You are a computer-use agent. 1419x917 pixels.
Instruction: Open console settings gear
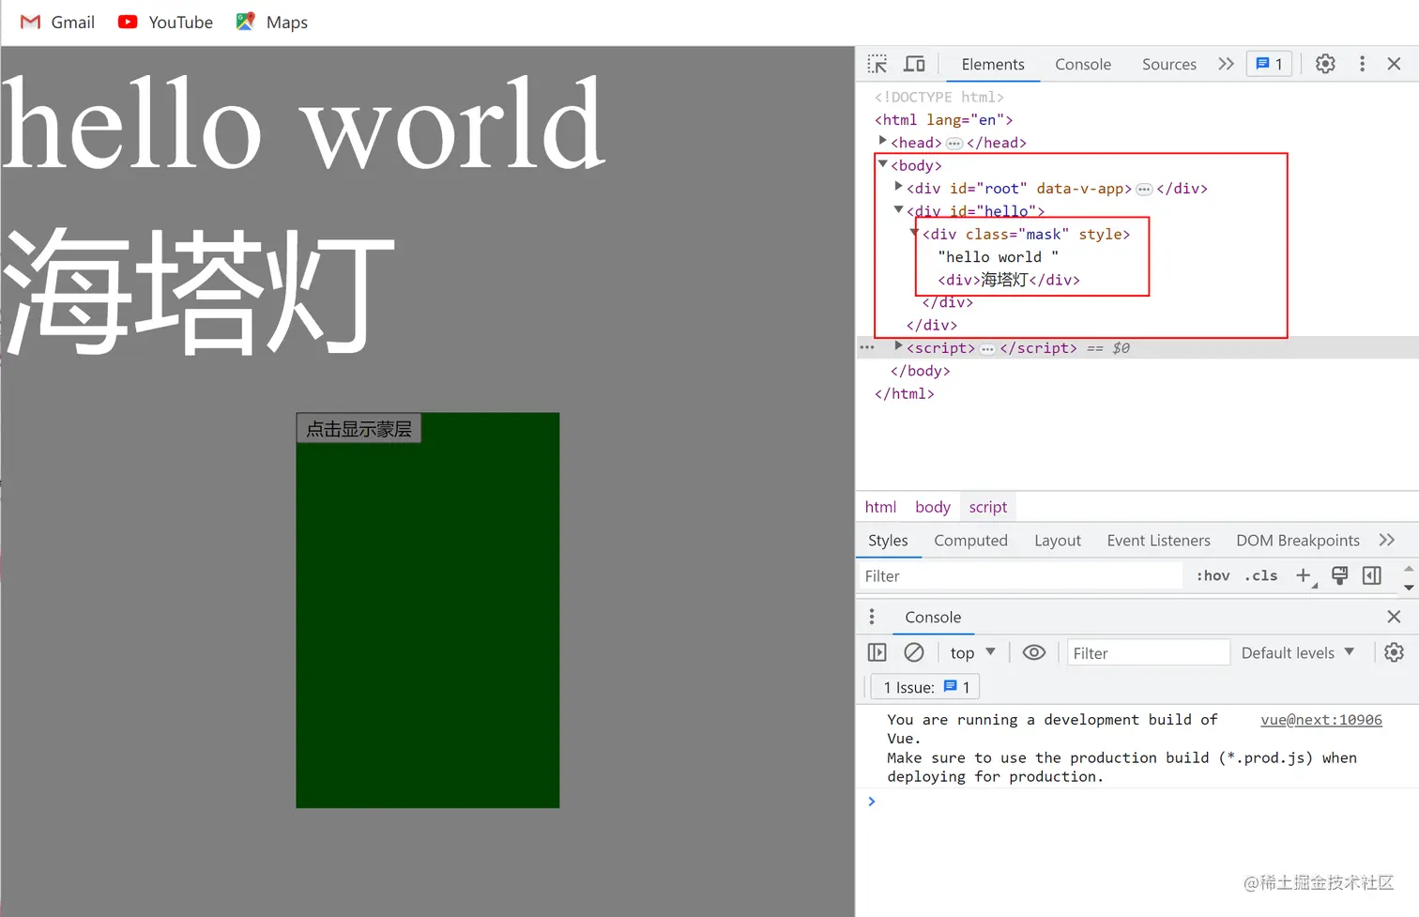tap(1395, 652)
